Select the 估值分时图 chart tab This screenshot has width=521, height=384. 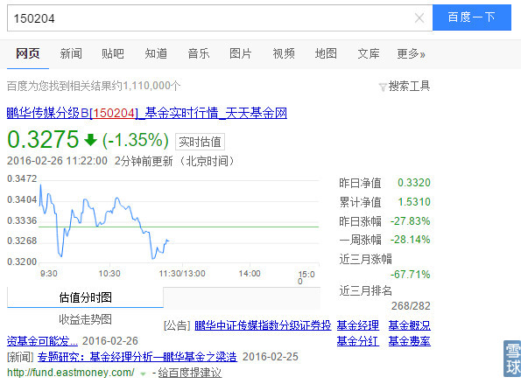(x=86, y=297)
